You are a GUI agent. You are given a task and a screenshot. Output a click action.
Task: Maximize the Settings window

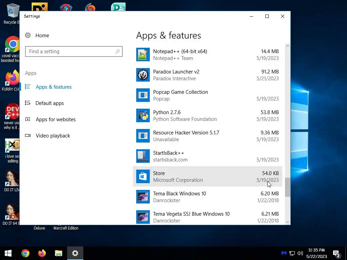click(267, 16)
